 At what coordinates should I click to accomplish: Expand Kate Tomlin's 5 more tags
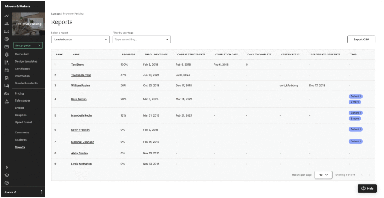pyautogui.click(x=355, y=102)
